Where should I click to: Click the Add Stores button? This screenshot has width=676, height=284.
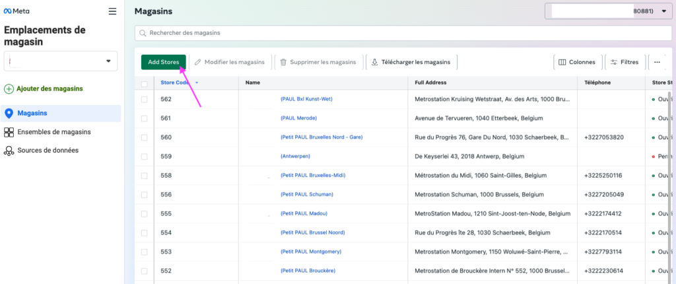point(164,62)
